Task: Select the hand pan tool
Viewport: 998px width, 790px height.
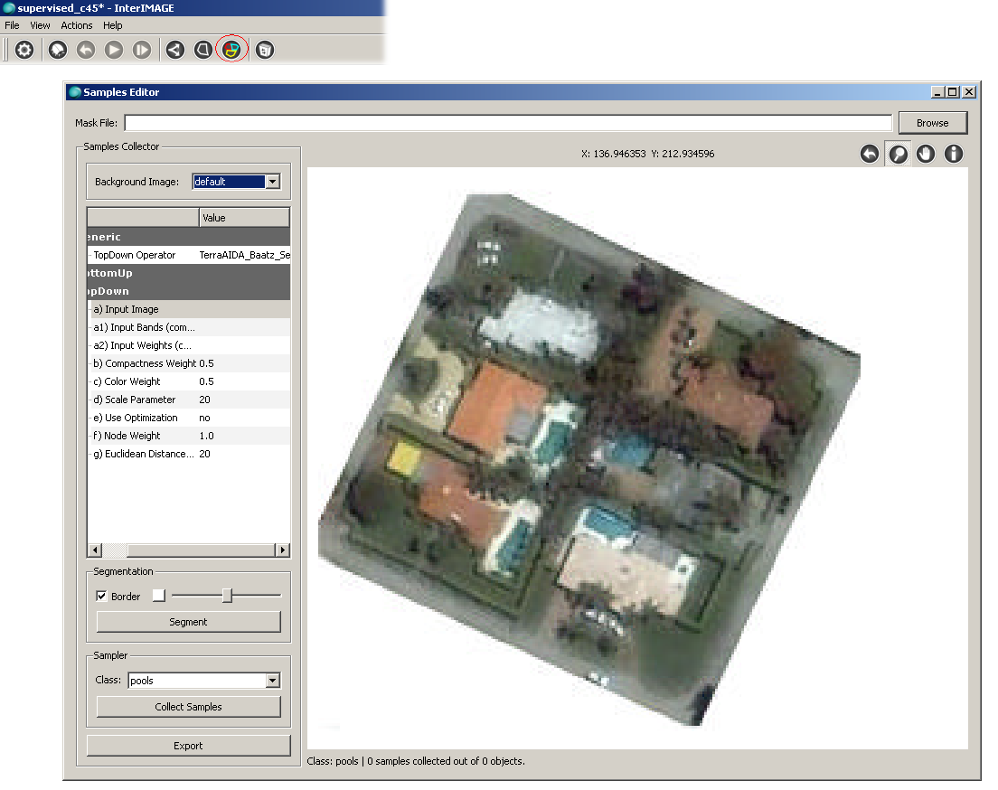Action: coord(926,154)
